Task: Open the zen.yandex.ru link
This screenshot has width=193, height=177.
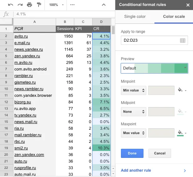Action: tap(27, 56)
